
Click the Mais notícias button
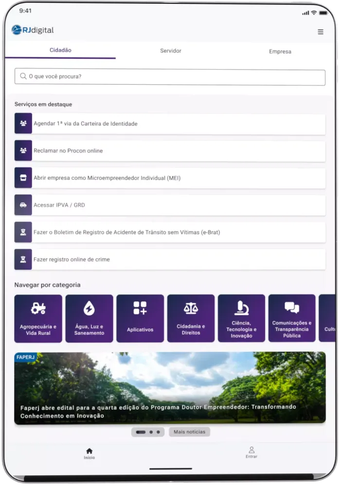click(x=189, y=432)
